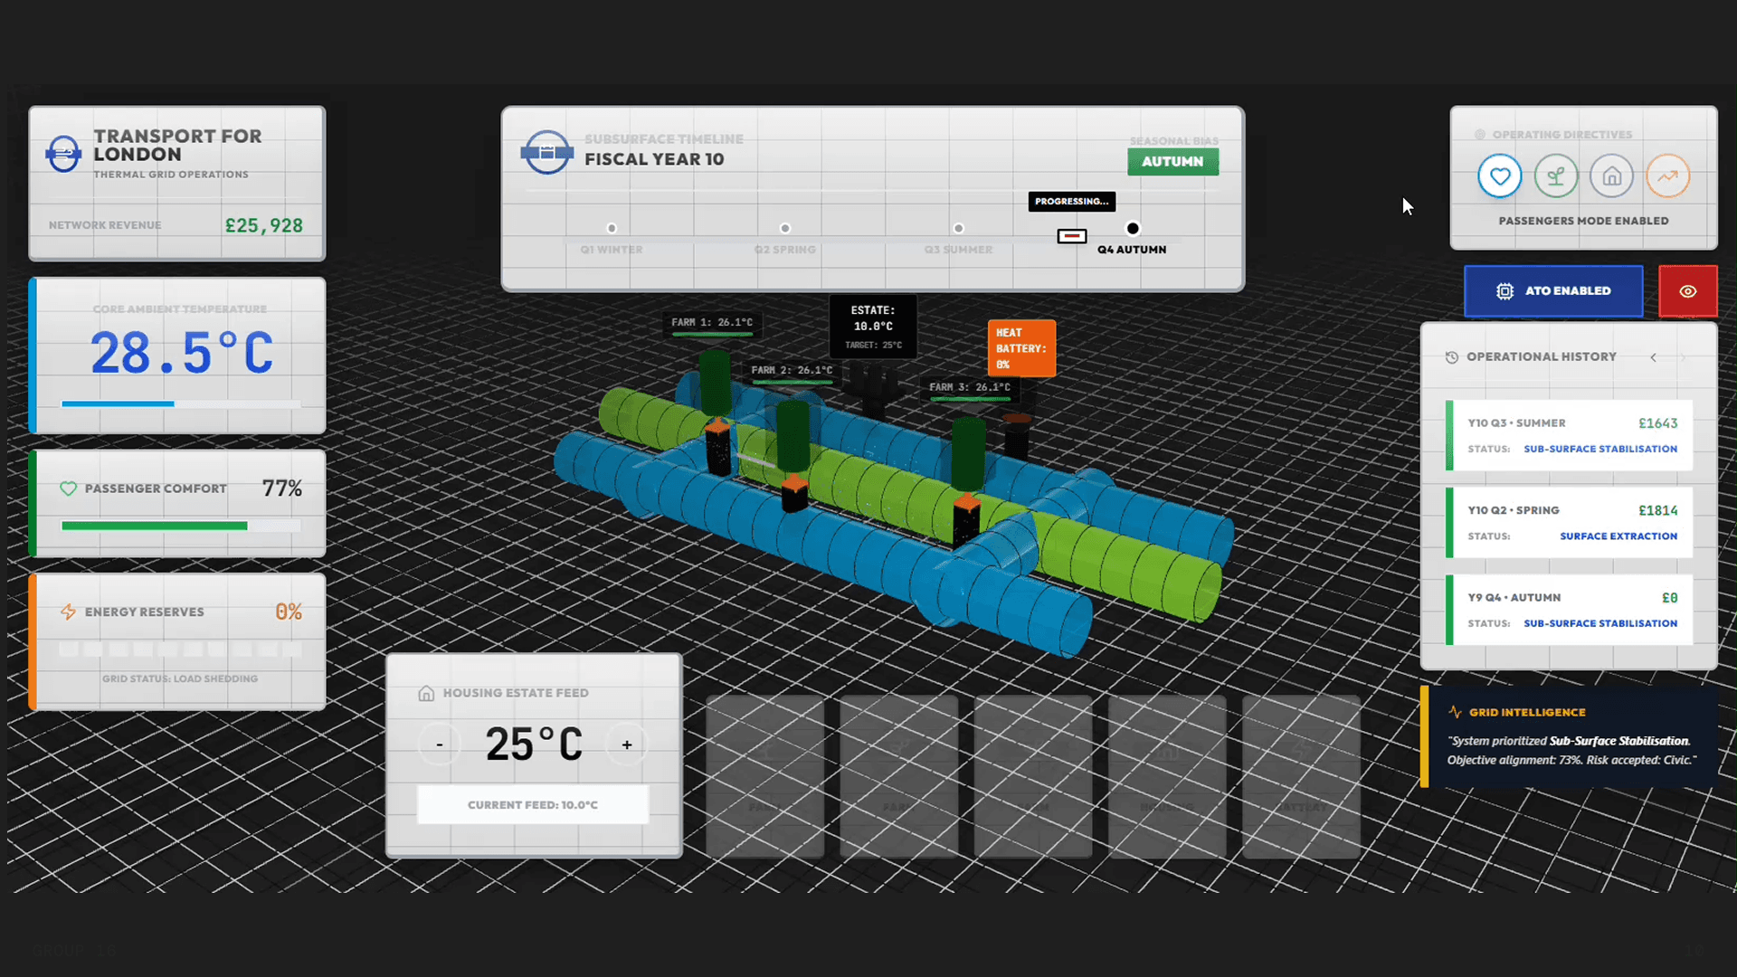Screen dimensions: 1737x977
Task: Click the Core Ambient Temperature progress bar
Action: [x=181, y=403]
